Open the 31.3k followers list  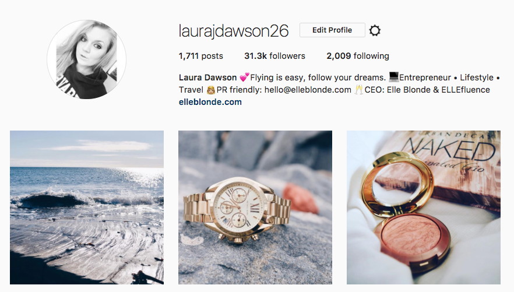[274, 56]
